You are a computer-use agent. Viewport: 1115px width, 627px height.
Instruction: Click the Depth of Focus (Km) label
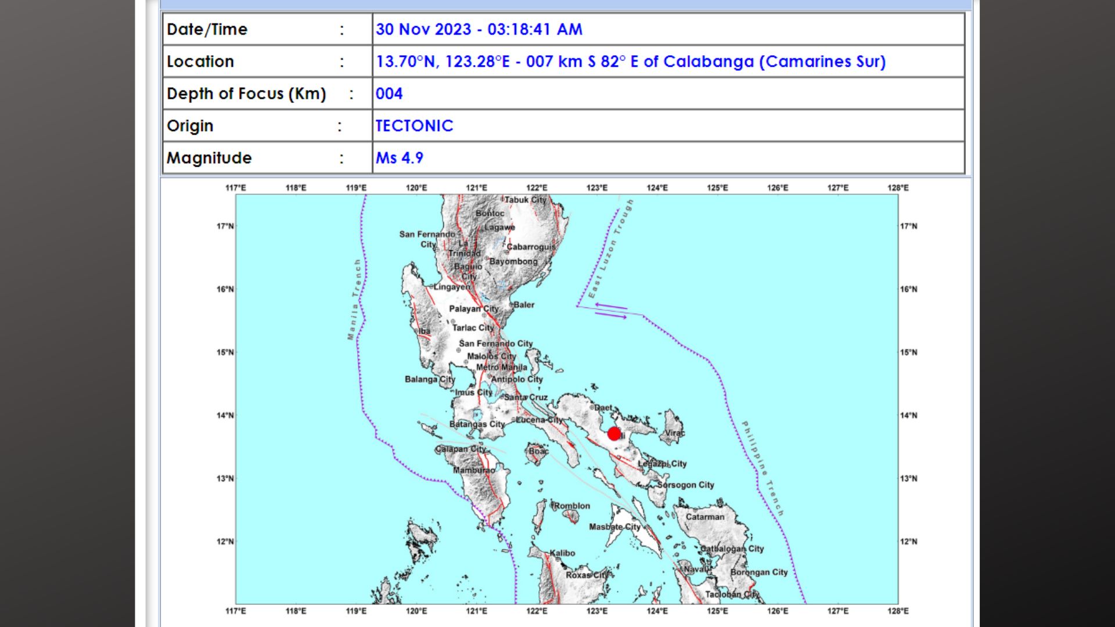tap(246, 94)
